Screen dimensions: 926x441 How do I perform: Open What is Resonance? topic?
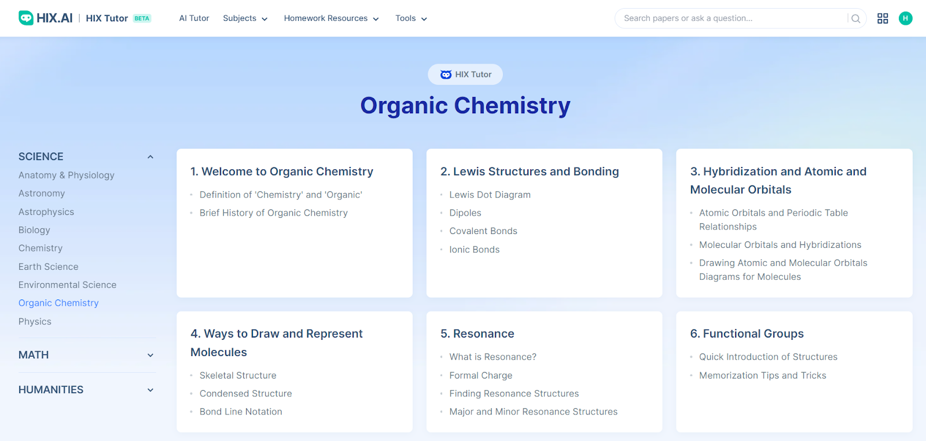point(493,357)
